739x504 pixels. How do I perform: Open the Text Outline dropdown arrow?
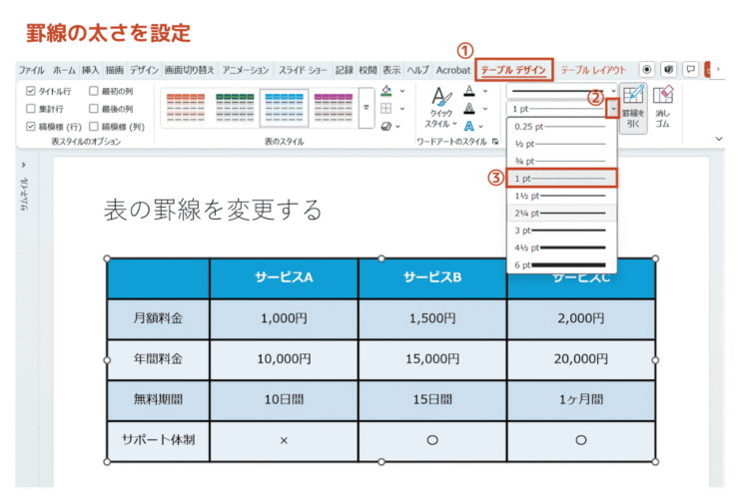[x=485, y=109]
